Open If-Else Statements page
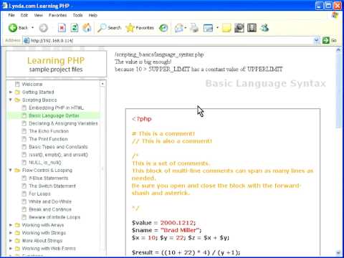 49,178
